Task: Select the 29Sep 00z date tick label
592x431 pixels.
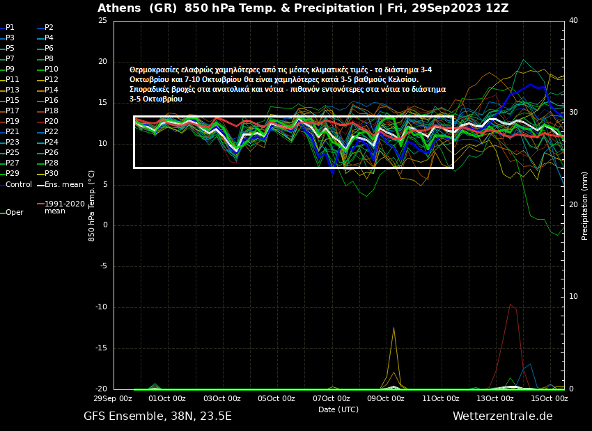Action: (114, 398)
